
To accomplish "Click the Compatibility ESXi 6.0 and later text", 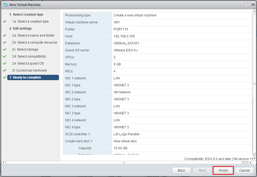I will point(219,159).
